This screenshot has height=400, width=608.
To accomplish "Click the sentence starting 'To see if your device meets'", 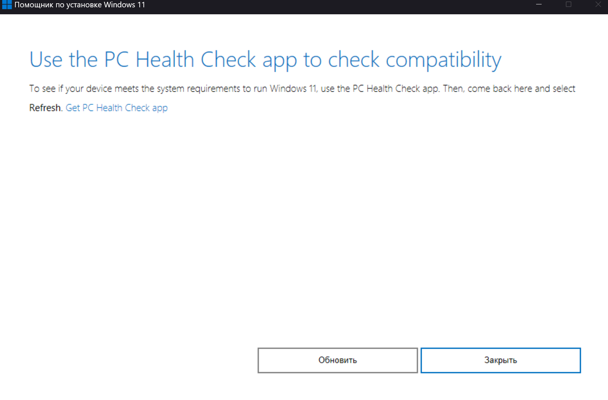I will [302, 89].
